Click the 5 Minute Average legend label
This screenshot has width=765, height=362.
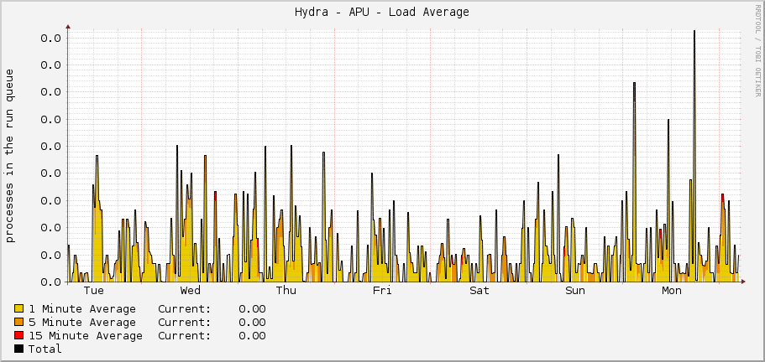tap(82, 323)
